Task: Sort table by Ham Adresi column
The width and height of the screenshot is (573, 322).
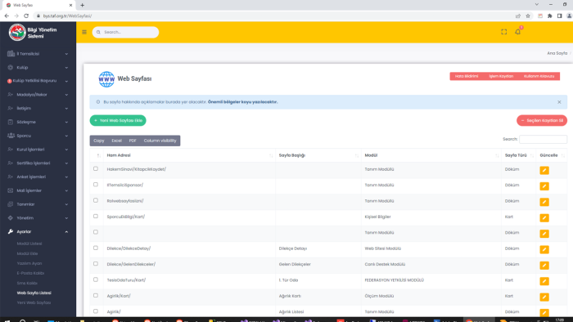Action: 189,155
